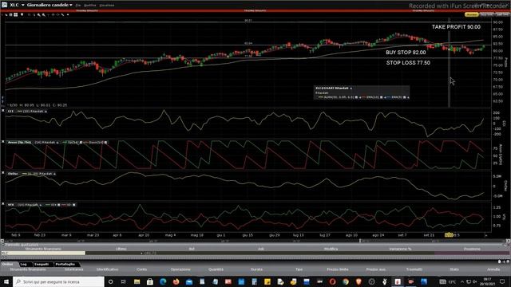Click the Variazione % column header
Screen dimensions: 511x287
pos(400,249)
